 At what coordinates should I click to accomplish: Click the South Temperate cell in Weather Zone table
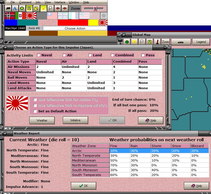point(90,175)
